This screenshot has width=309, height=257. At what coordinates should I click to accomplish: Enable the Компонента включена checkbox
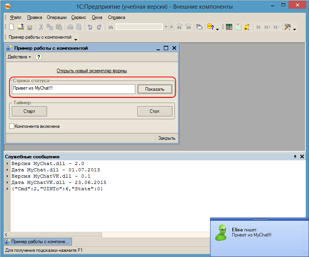pyautogui.click(x=11, y=126)
